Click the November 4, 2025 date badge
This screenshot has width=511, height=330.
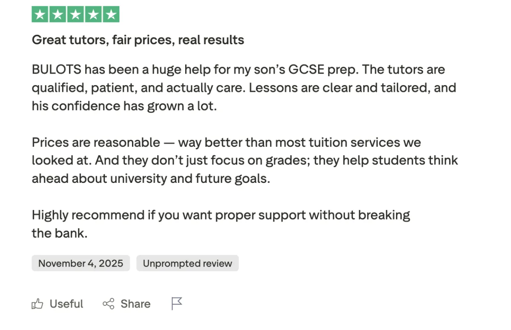tap(80, 263)
